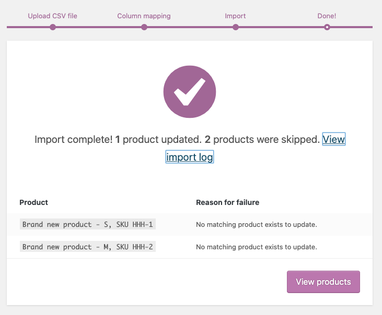The image size is (382, 315).
Task: Click the Done! step progress dot
Action: click(x=327, y=27)
